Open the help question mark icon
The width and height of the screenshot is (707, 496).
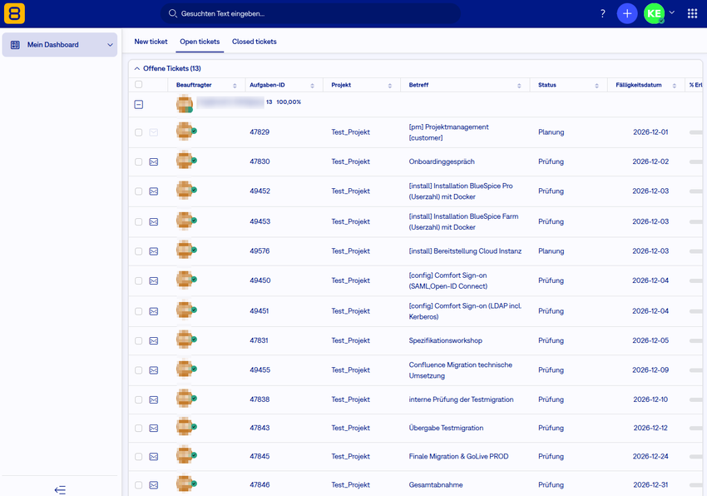(602, 13)
